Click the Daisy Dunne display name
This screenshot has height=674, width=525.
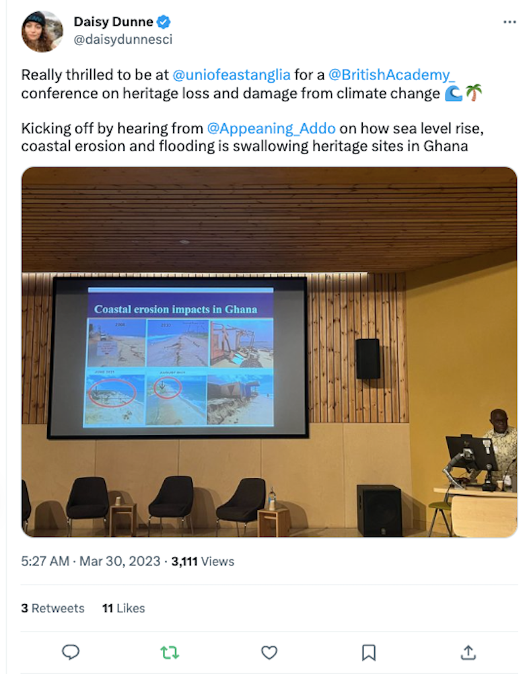114,22
